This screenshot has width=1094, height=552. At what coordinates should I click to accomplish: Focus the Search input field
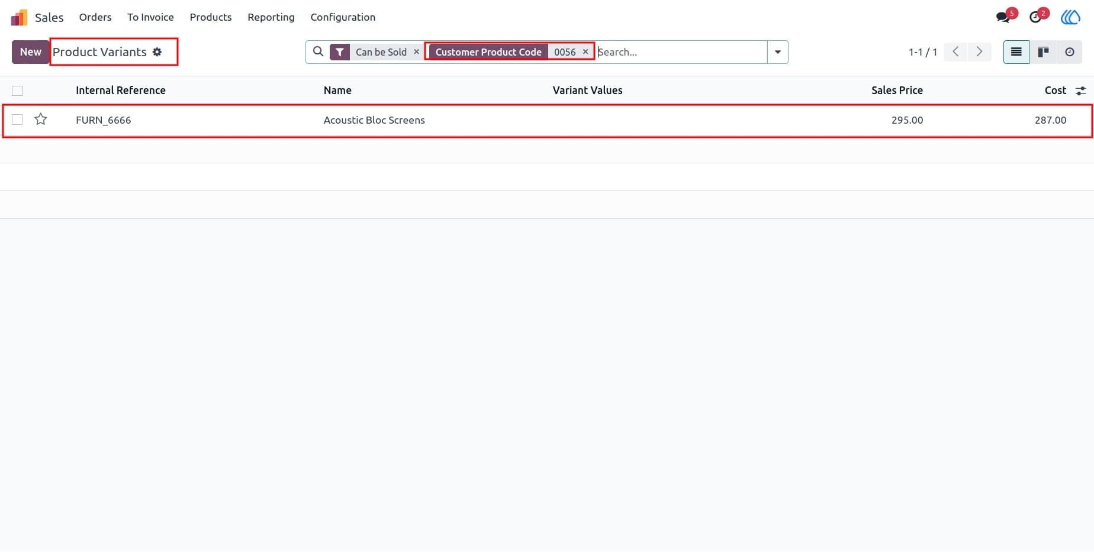tap(681, 52)
